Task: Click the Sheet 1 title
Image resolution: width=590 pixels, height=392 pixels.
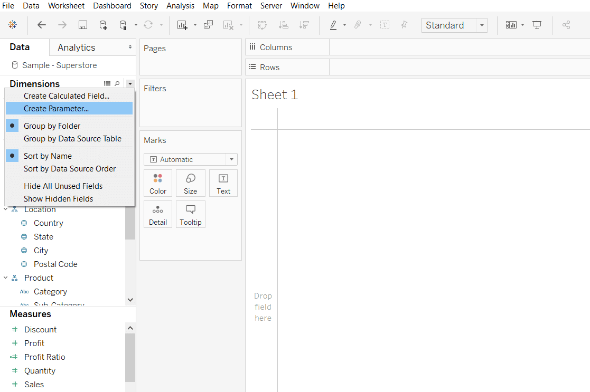Action: pyautogui.click(x=275, y=95)
